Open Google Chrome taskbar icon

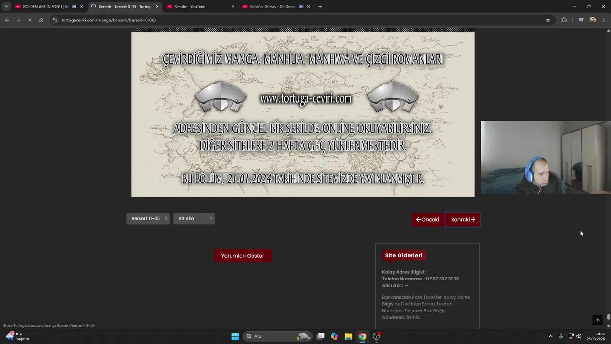(362, 336)
